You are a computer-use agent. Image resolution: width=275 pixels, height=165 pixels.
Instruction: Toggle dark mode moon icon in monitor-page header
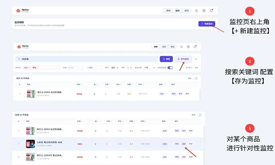pyautogui.click(x=196, y=11)
